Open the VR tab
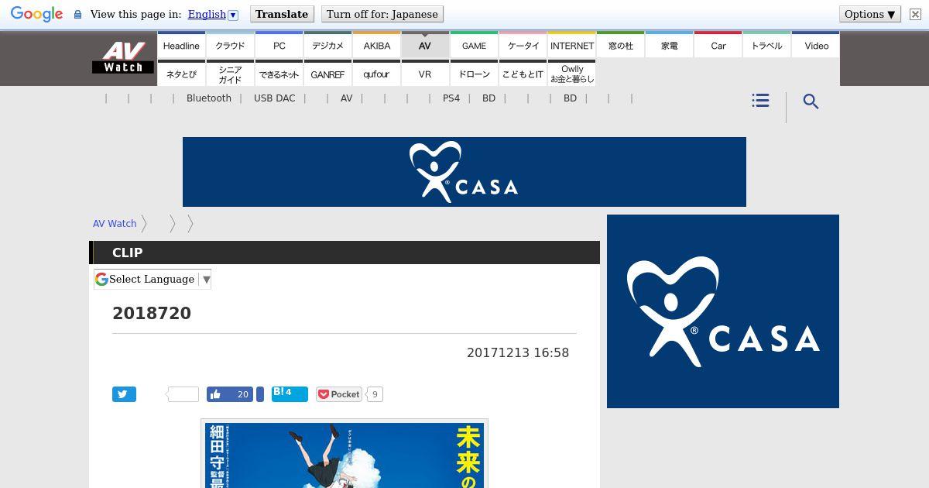Viewport: 929px width, 488px height. 425,74
